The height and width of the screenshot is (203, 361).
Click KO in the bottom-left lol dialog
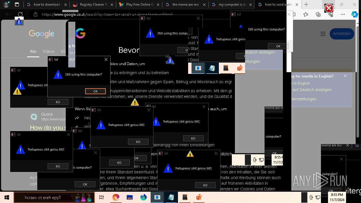(x=58, y=166)
